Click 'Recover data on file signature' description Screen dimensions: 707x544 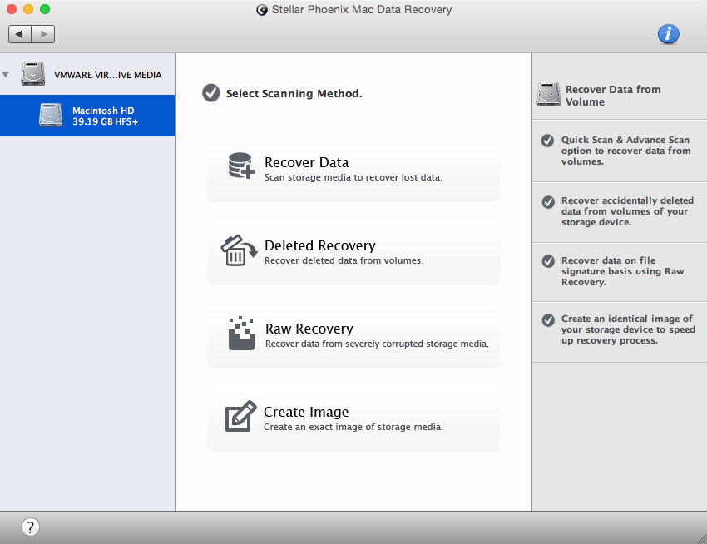point(623,271)
